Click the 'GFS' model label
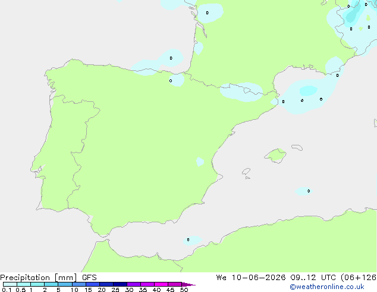Viewport: 377px width, 292px height. click(x=89, y=278)
